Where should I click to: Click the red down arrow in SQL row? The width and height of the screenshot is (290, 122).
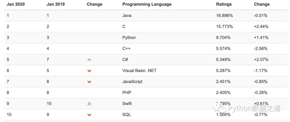pyautogui.click(x=89, y=115)
